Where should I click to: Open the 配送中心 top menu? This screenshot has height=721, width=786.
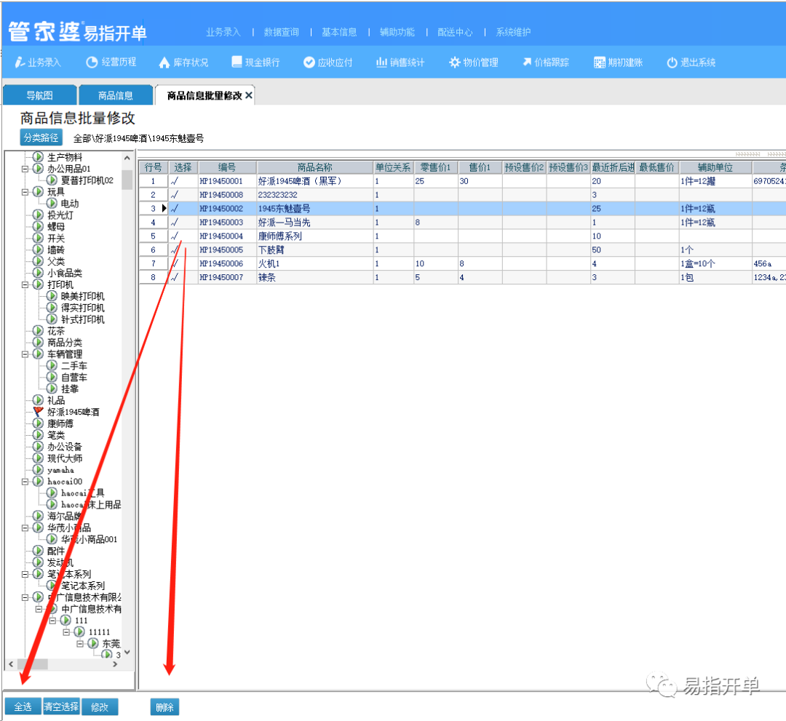tap(455, 32)
